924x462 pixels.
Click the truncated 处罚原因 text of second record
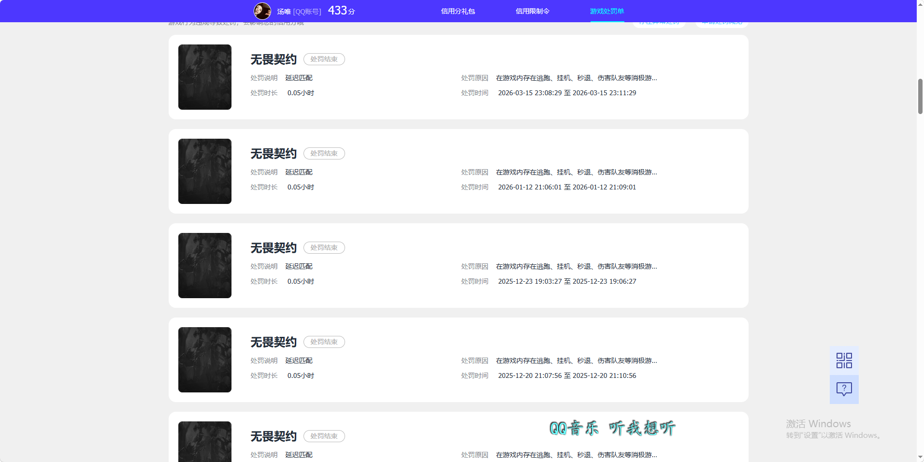pyautogui.click(x=575, y=172)
